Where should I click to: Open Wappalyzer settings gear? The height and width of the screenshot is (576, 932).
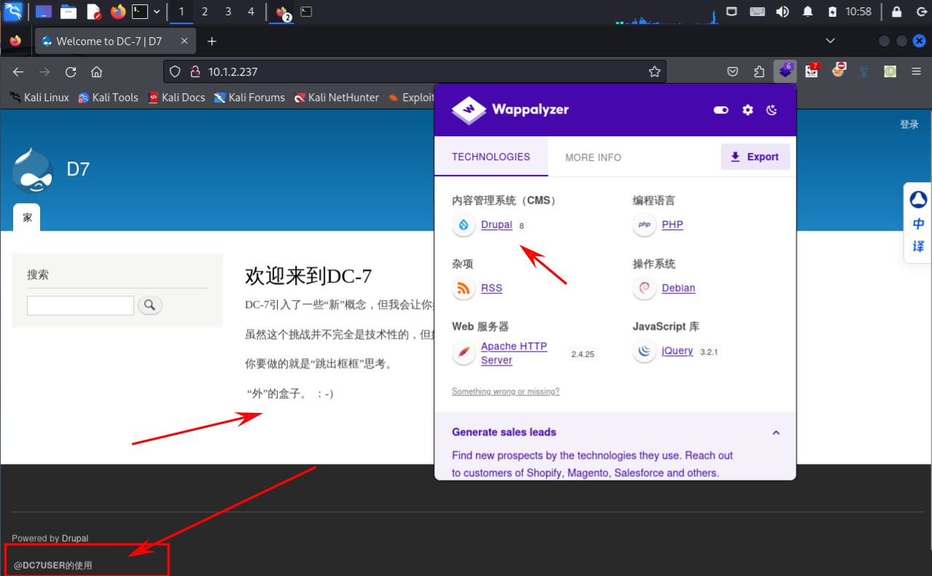pos(748,110)
